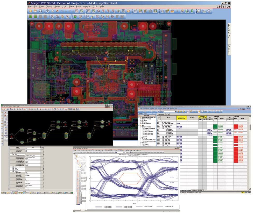Click the 123 Measure ruler icon
The width and height of the screenshot is (254, 213).
(172, 11)
